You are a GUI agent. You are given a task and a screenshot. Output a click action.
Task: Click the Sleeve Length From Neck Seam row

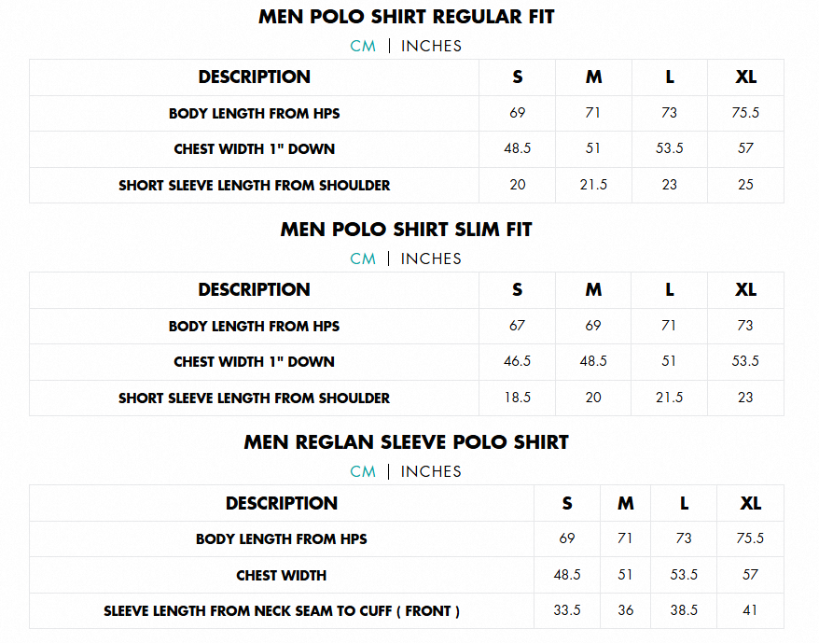pos(282,611)
